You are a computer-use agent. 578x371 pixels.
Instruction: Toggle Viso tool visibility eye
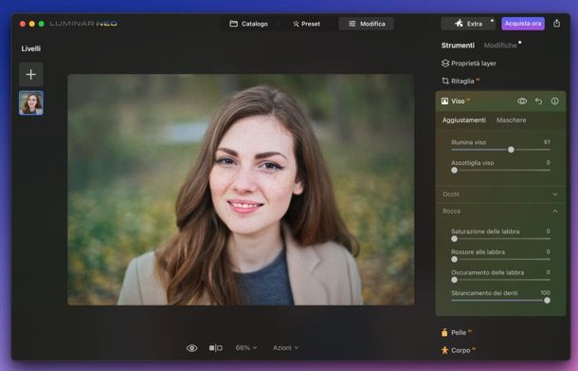click(522, 102)
